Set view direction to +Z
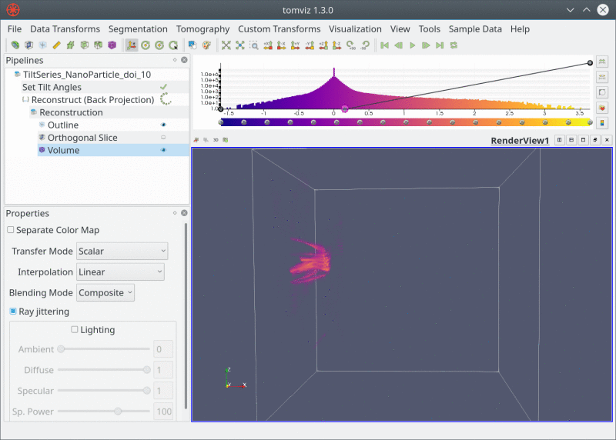616x440 pixels. (x=323, y=45)
